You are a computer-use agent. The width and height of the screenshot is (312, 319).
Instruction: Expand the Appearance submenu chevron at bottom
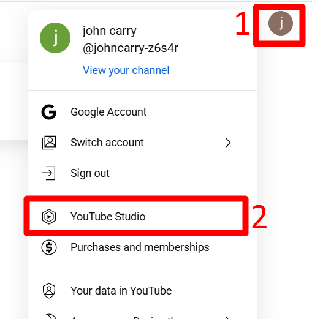pos(227,318)
